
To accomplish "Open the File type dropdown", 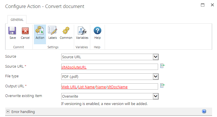I will coord(155,76).
